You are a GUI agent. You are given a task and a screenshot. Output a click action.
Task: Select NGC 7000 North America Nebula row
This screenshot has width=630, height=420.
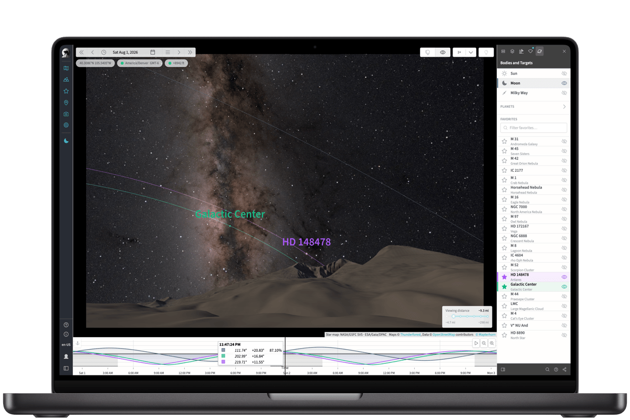pyautogui.click(x=534, y=209)
